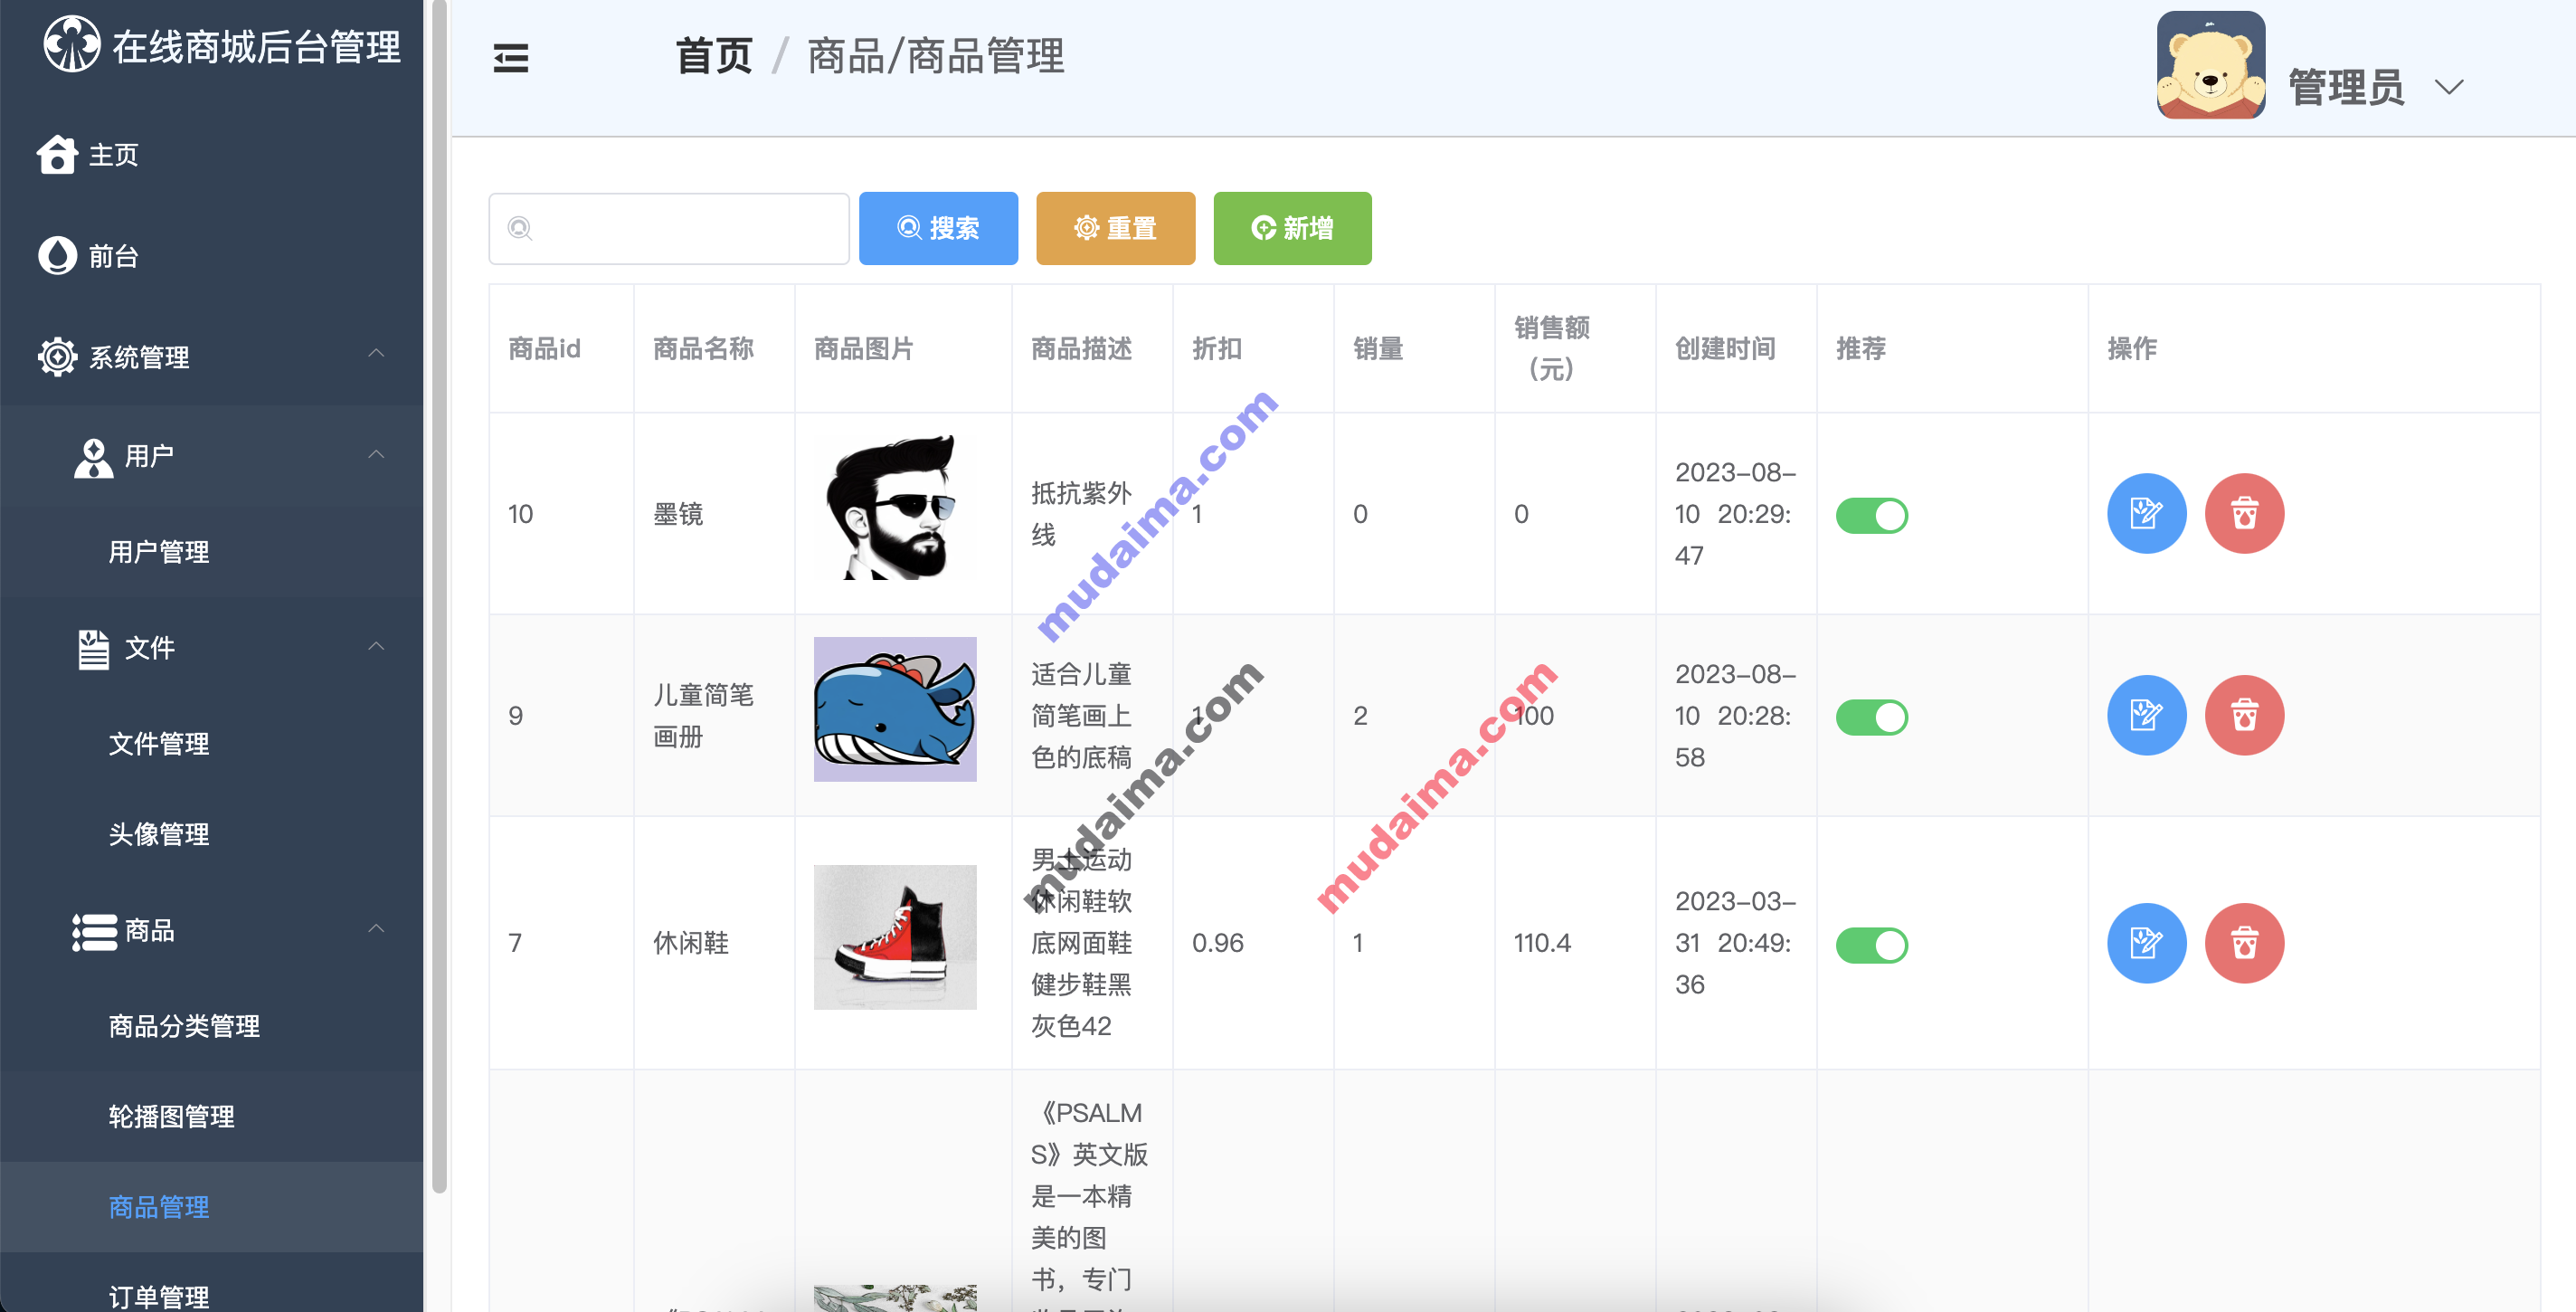This screenshot has height=1312, width=2576.
Task: Edit 休闲鞋 with the blue edit icon
Action: point(2147,942)
